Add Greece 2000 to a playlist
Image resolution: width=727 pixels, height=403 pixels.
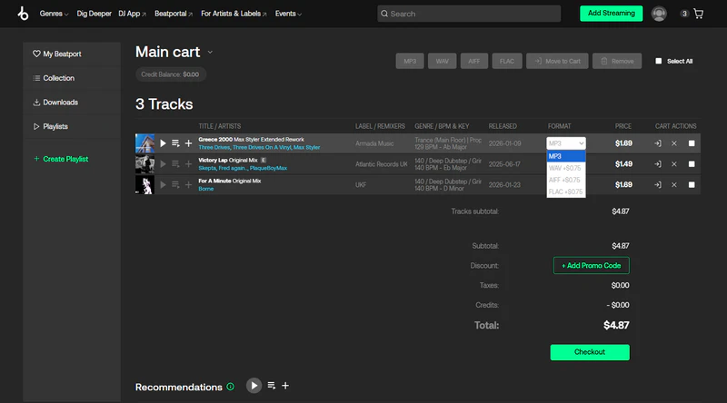(x=189, y=143)
